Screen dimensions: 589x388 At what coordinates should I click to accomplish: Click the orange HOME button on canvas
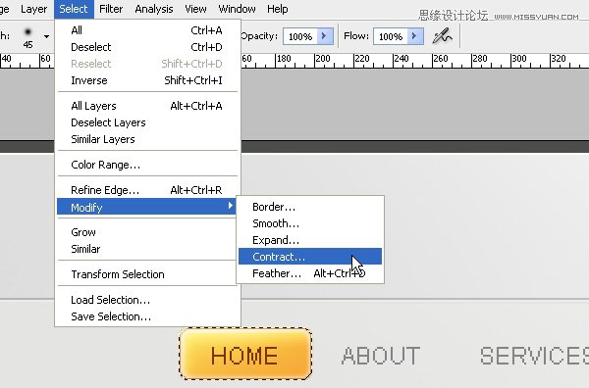tap(245, 355)
